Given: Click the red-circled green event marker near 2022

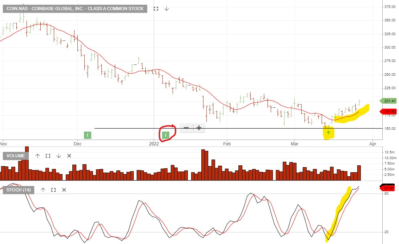Looking at the screenshot, I should coord(166,135).
